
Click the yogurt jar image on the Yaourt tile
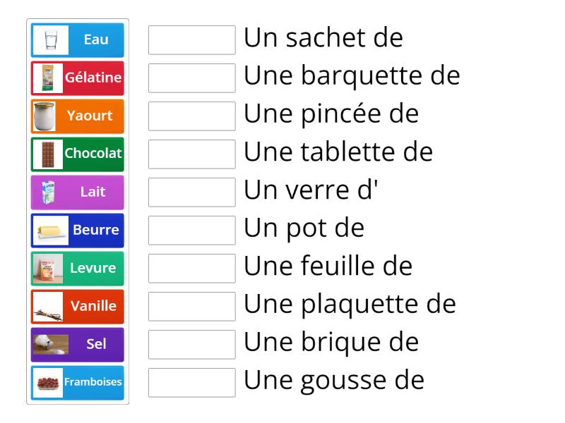coord(45,116)
